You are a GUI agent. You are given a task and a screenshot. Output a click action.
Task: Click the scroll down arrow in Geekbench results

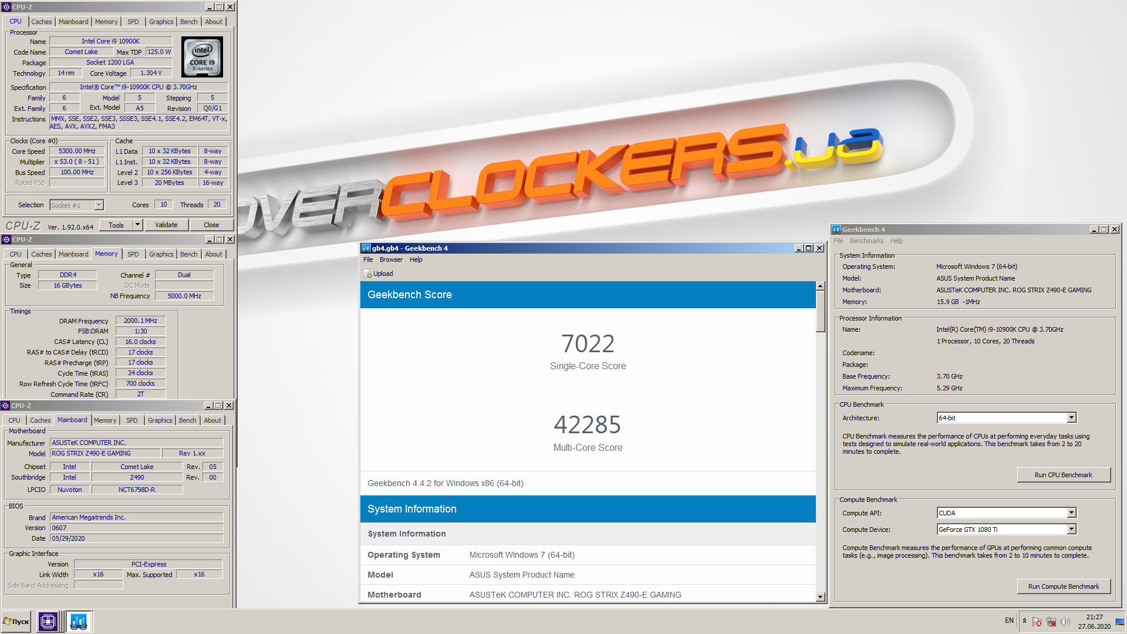tap(821, 597)
